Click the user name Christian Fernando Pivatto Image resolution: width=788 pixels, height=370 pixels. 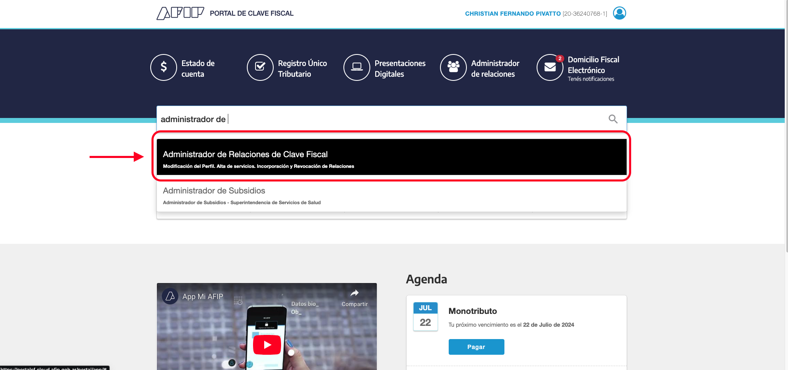pyautogui.click(x=513, y=14)
